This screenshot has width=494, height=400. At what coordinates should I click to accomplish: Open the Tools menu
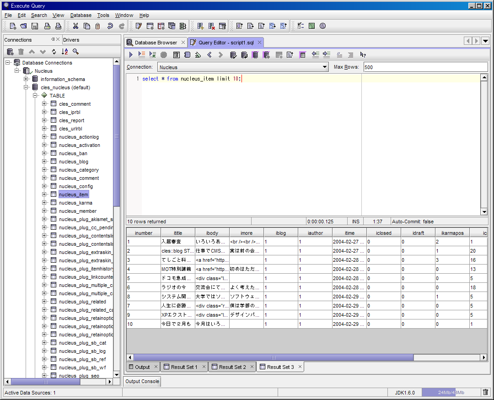coord(103,15)
